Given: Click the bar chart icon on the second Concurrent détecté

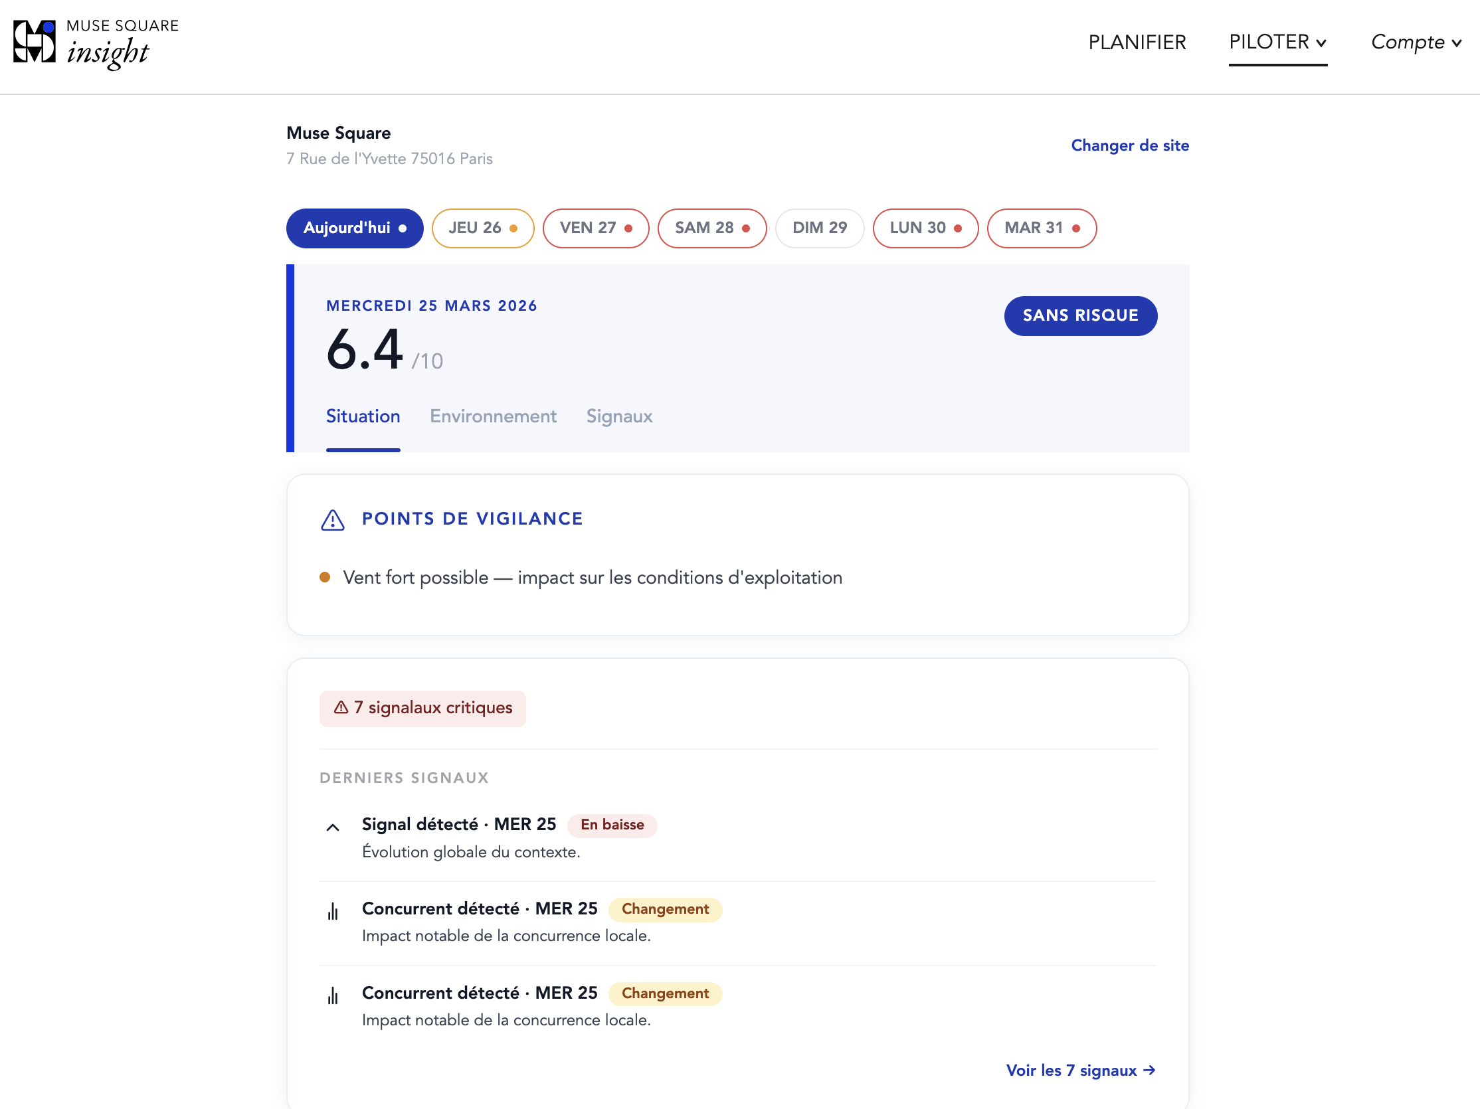Looking at the screenshot, I should 333,995.
